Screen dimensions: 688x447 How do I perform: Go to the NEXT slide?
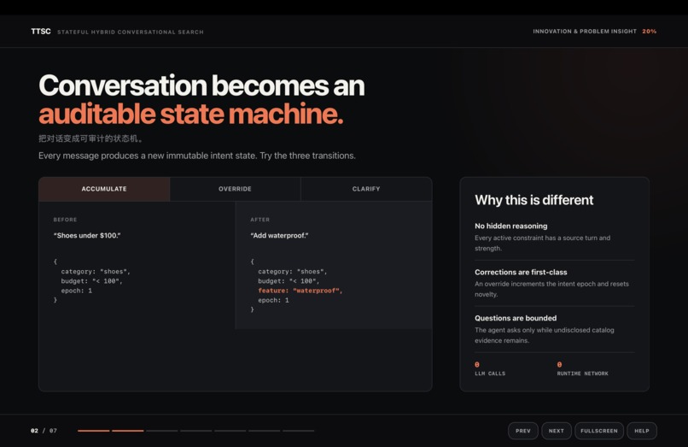(557, 431)
